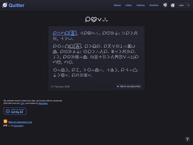Click the palette theme icon
The image size is (193, 145).
(x=173, y=5)
